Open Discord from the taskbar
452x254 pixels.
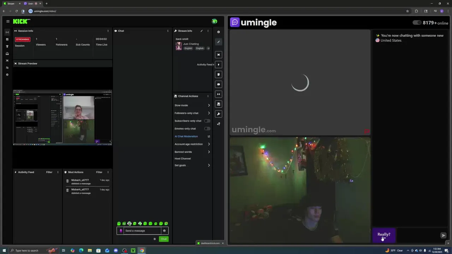pyautogui.click(x=116, y=250)
